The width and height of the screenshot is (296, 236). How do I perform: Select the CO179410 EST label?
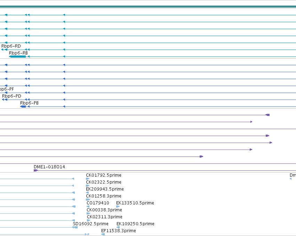98,203
